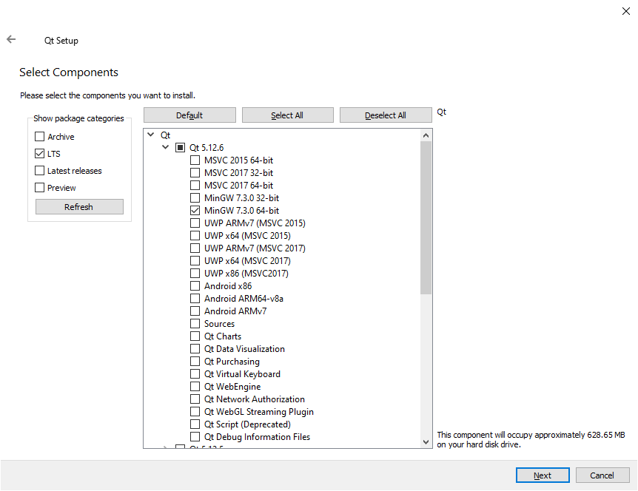Check the Qt Charts checkbox
The height and width of the screenshot is (491, 638).
195,336
